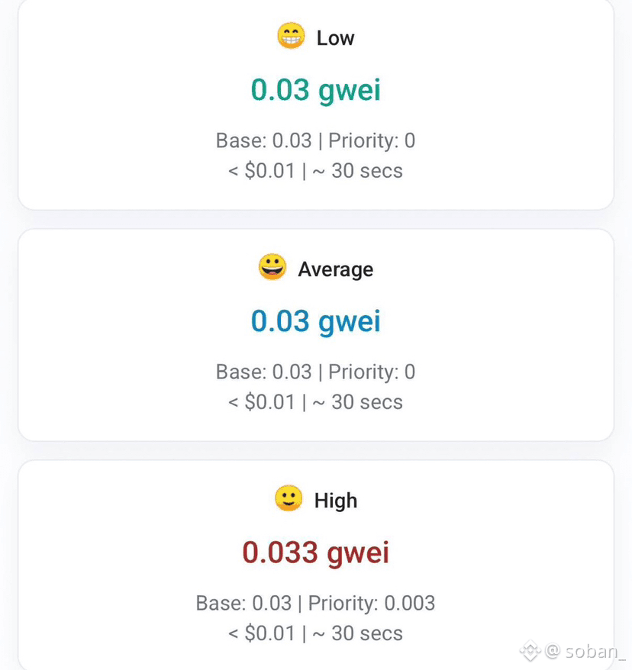
Task: Click the red 0.033 gwei value
Action: point(316,552)
